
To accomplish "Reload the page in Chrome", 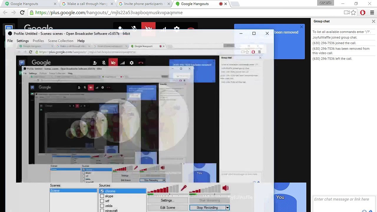I will click(22, 12).
